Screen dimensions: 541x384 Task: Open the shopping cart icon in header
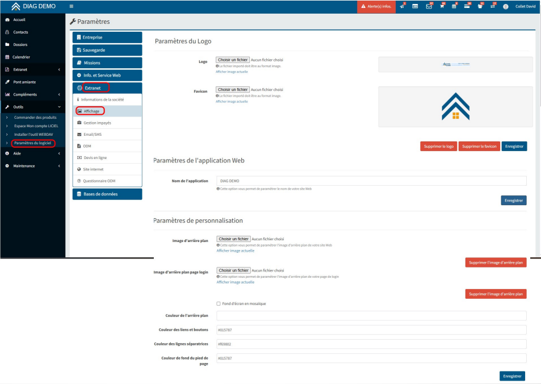pyautogui.click(x=441, y=6)
